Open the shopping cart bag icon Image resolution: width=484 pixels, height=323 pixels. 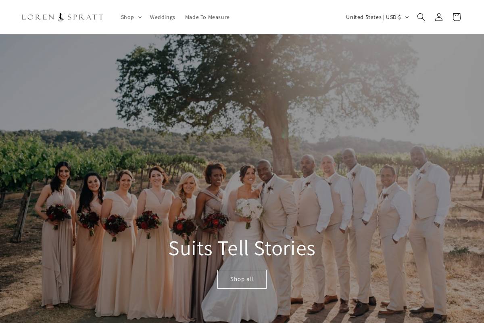(457, 17)
